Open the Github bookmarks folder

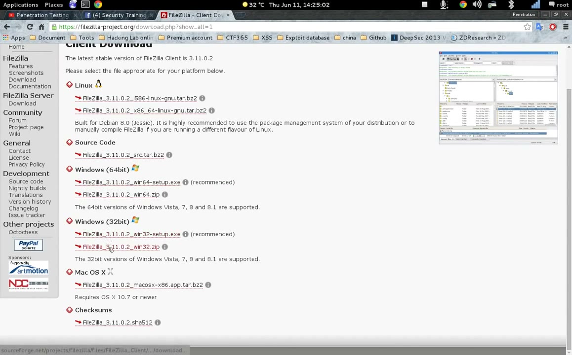point(373,37)
